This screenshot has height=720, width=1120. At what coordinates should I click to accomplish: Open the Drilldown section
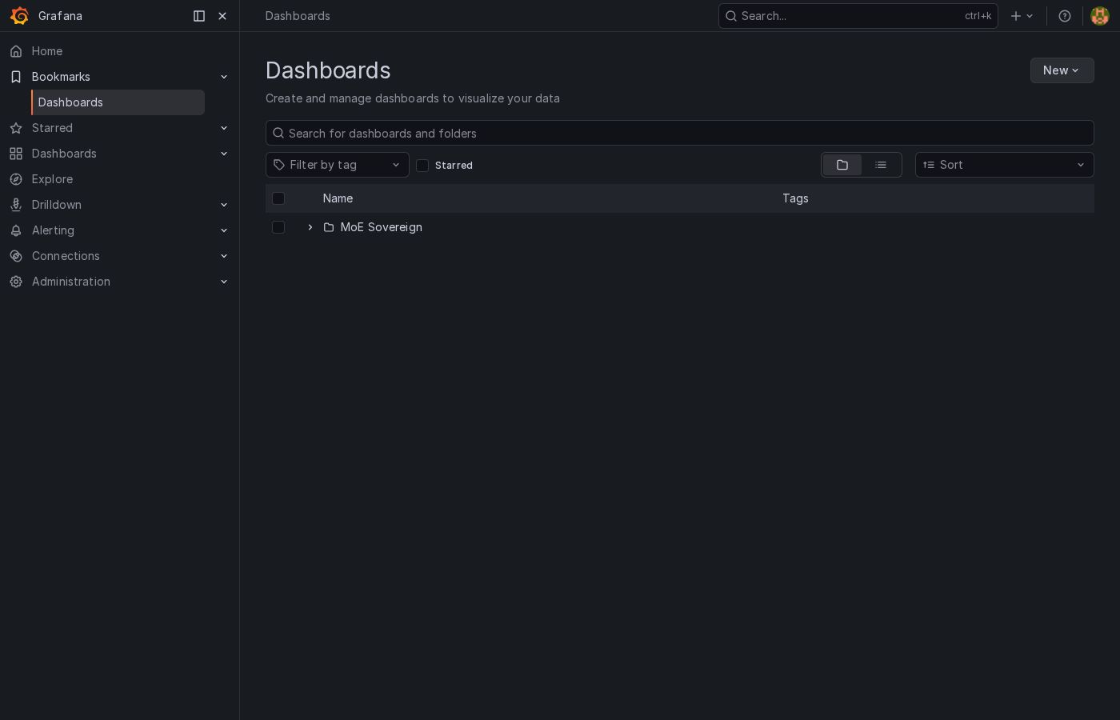(x=56, y=205)
